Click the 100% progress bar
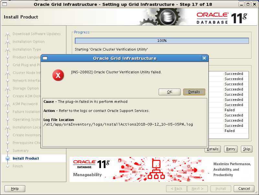 pyautogui.click(x=162, y=41)
